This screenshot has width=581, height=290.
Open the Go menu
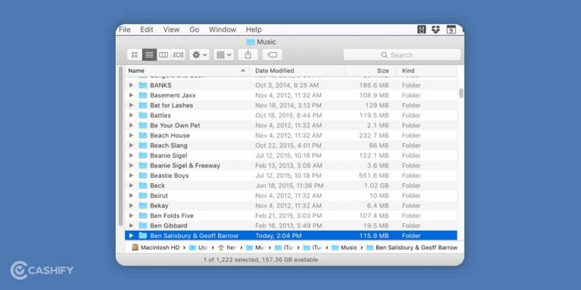click(195, 29)
